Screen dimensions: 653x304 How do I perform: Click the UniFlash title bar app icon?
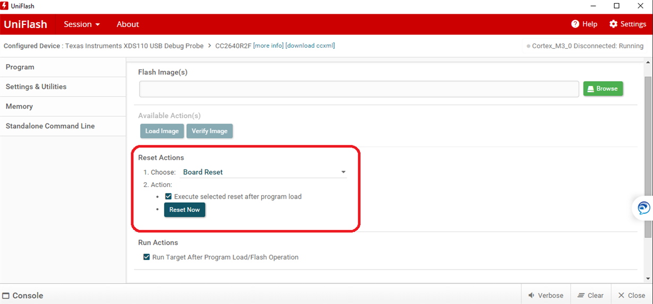coord(4,6)
